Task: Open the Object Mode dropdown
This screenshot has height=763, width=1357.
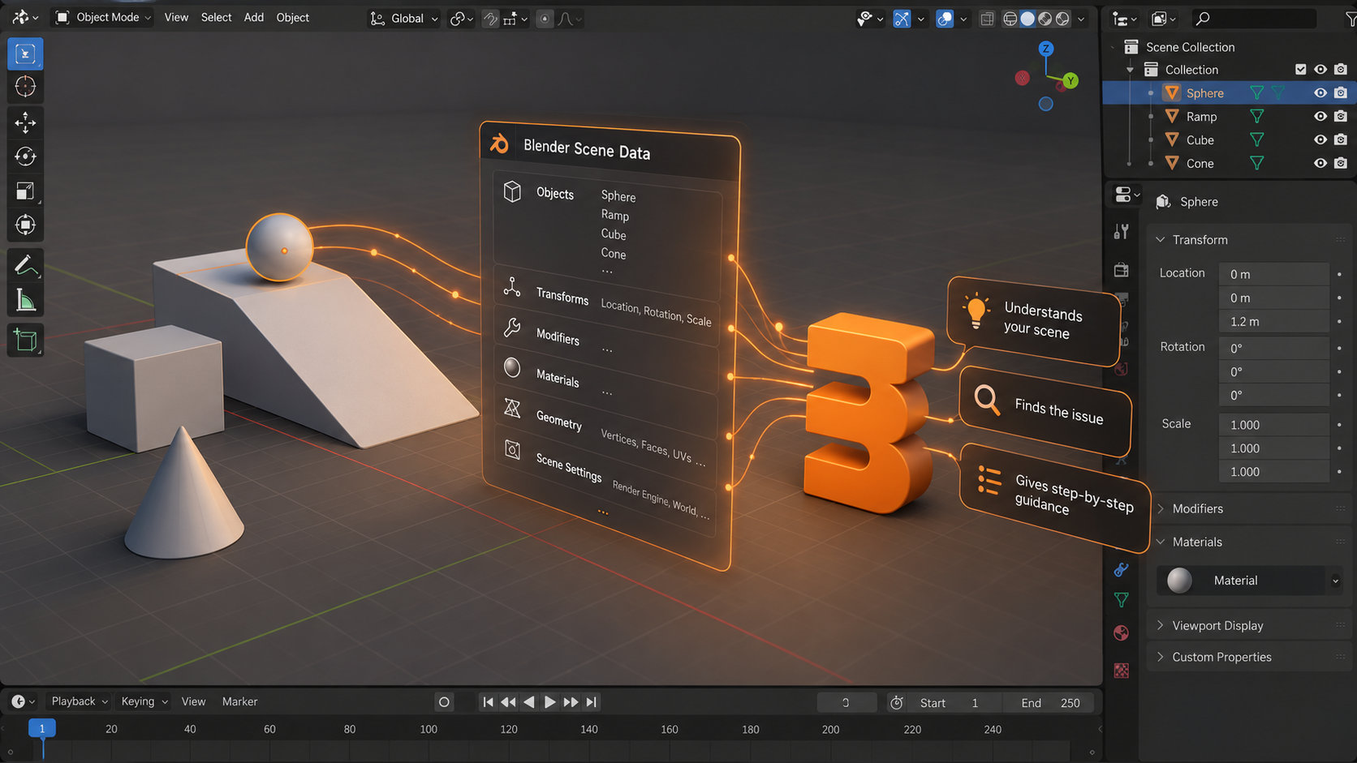Action: click(x=102, y=17)
